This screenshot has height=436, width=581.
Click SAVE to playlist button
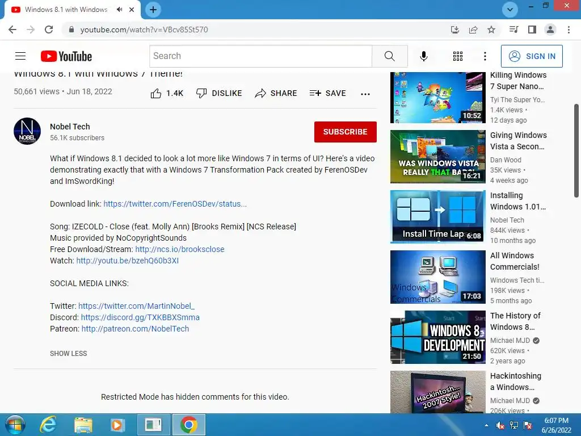327,94
